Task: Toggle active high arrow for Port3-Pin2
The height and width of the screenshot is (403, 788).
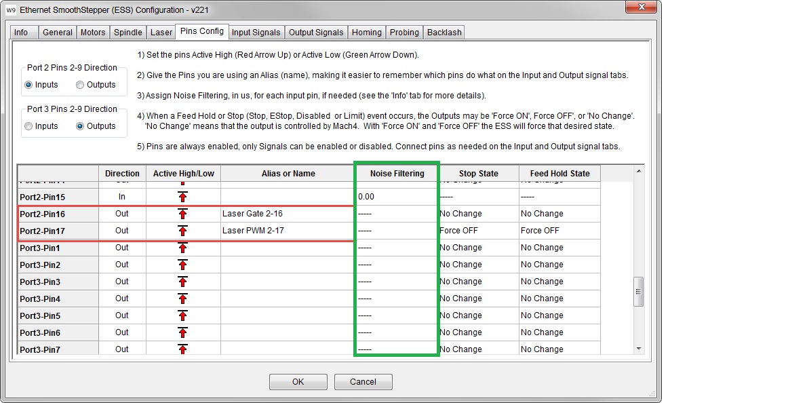Action: (182, 265)
